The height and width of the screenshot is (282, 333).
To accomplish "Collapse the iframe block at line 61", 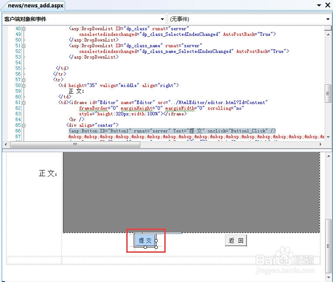I will click(24, 103).
